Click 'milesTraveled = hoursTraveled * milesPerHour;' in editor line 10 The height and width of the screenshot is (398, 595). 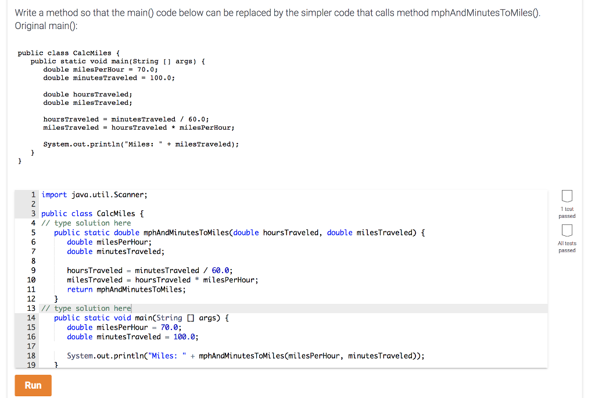click(x=163, y=280)
